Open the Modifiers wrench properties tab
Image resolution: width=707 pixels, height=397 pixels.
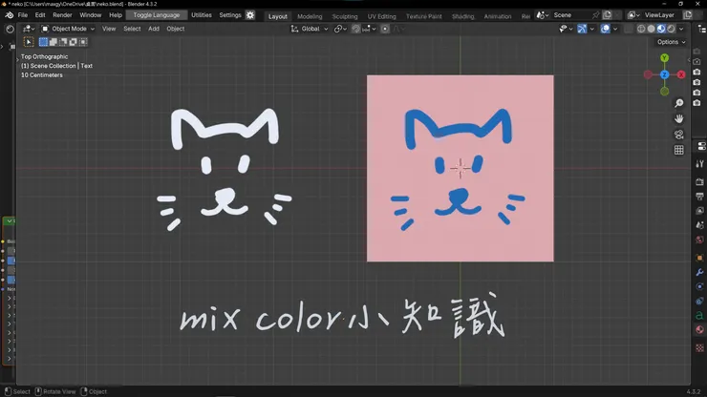[699, 272]
